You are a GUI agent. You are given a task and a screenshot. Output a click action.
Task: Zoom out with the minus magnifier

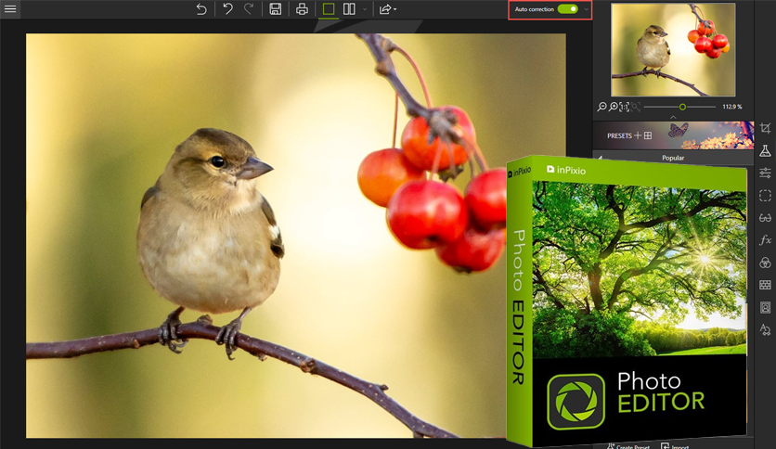[601, 107]
